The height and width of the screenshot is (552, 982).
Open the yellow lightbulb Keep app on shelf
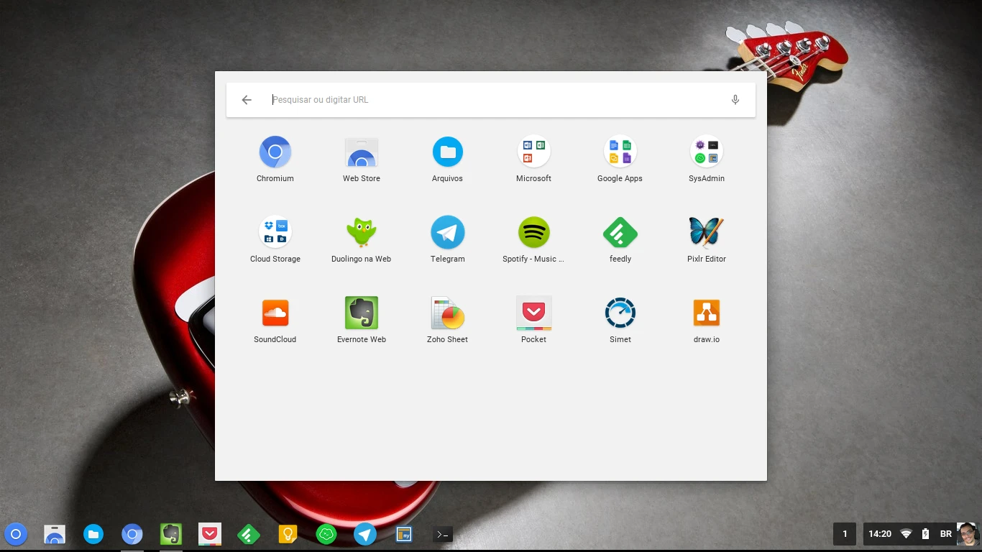click(288, 534)
